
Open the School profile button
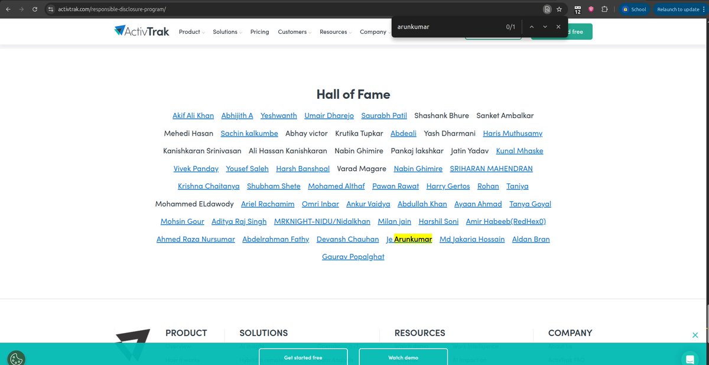tap(634, 9)
